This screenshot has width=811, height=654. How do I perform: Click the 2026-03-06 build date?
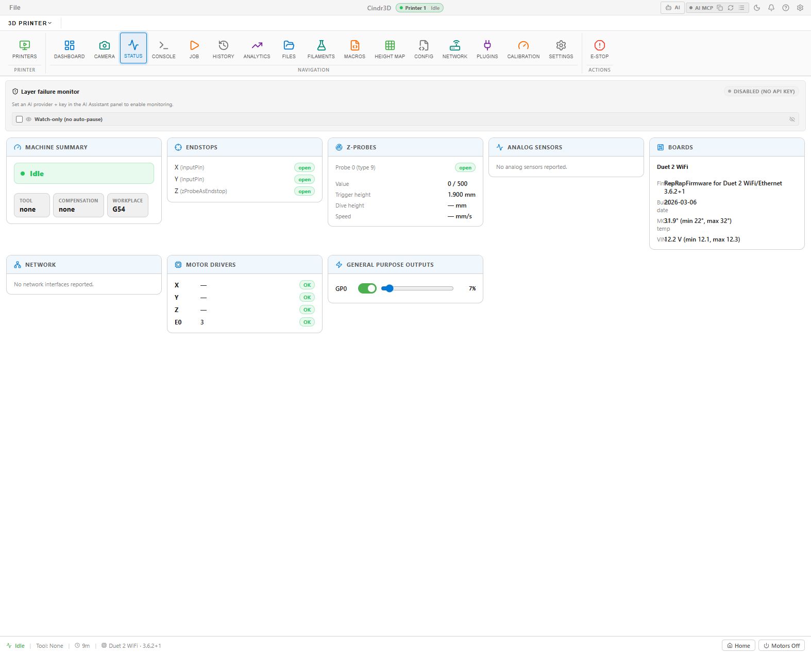pyautogui.click(x=680, y=202)
